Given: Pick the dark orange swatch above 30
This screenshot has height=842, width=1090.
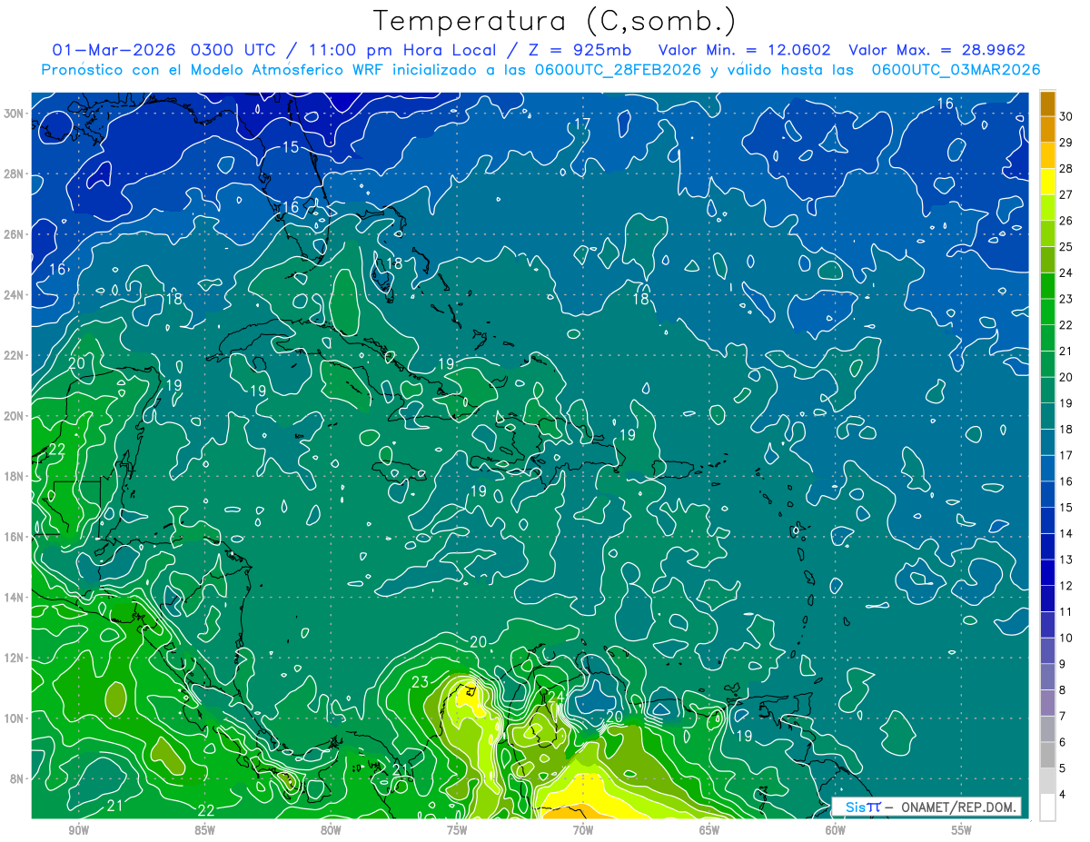Looking at the screenshot, I should (1047, 104).
